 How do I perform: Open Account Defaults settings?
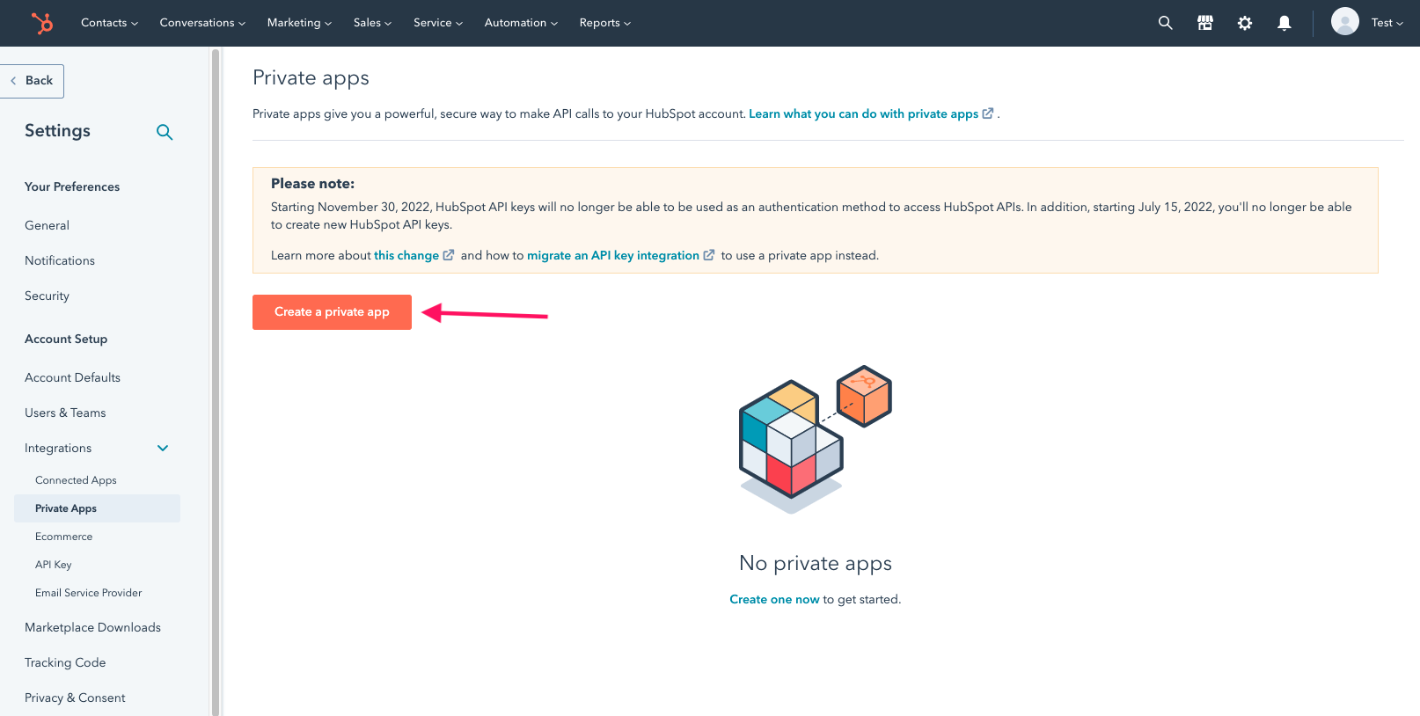tap(72, 377)
